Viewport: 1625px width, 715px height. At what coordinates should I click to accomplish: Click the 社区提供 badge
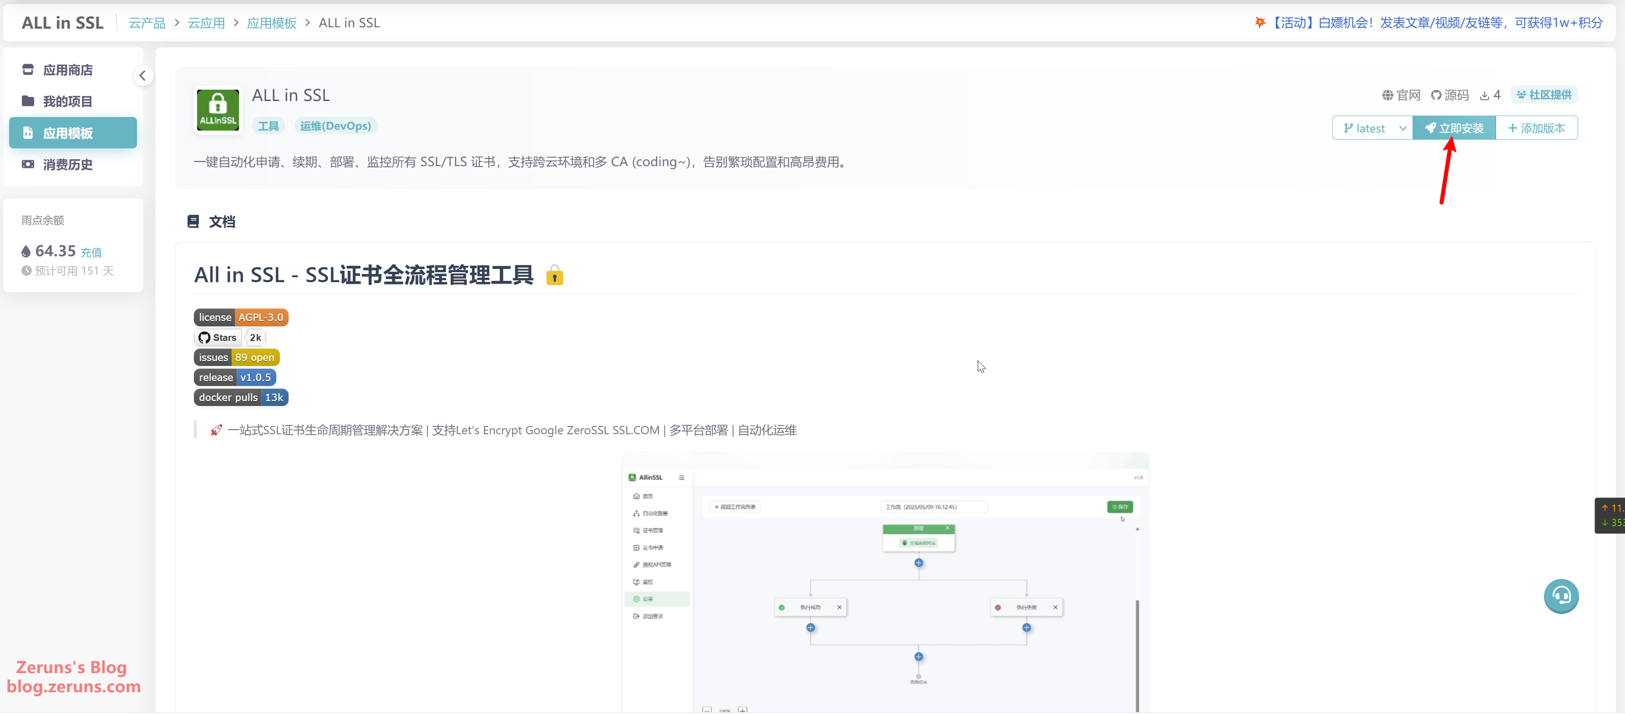click(x=1544, y=95)
